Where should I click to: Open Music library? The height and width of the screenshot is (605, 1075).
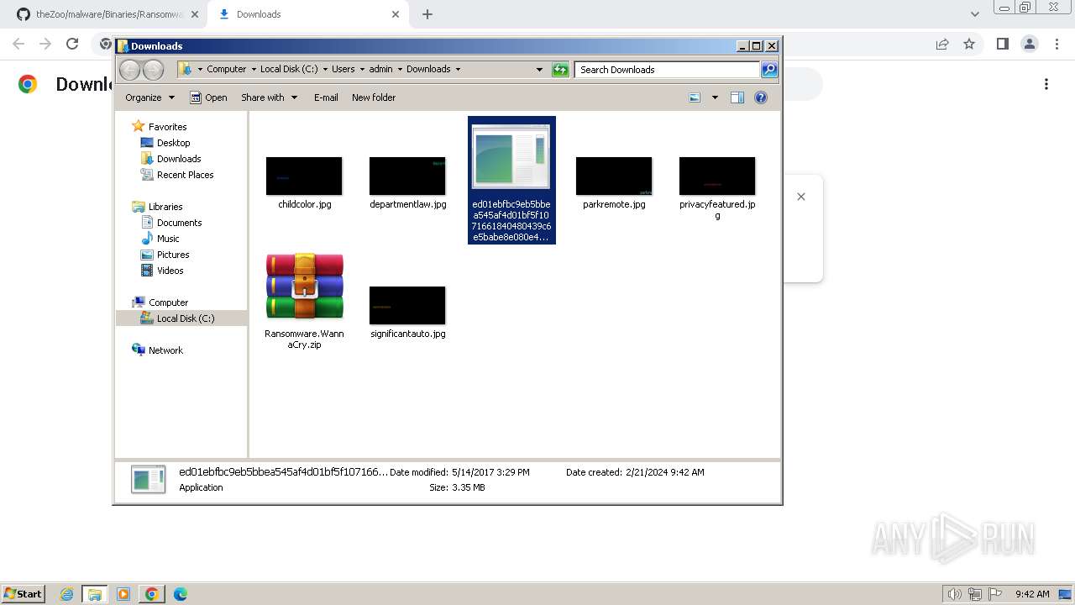click(x=168, y=239)
